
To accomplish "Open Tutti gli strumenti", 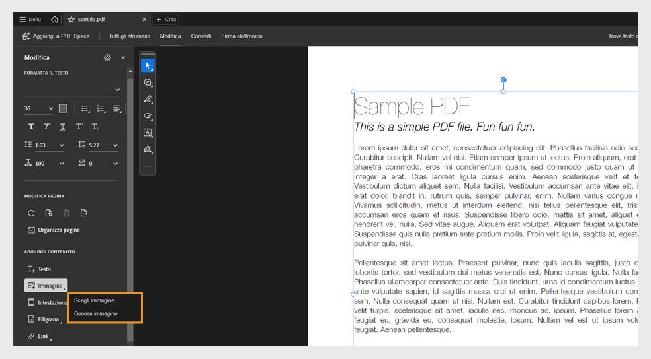I will (130, 36).
